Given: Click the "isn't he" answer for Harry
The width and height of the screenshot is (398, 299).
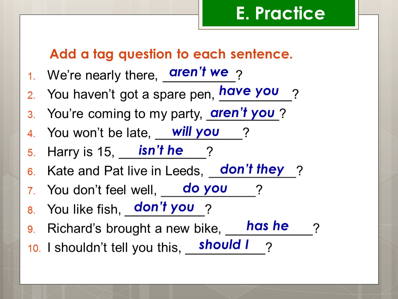Looking at the screenshot, I should click(161, 150).
